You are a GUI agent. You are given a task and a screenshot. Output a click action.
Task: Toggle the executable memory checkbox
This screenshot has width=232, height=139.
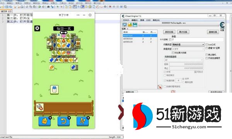pyautogui.click(x=195, y=72)
